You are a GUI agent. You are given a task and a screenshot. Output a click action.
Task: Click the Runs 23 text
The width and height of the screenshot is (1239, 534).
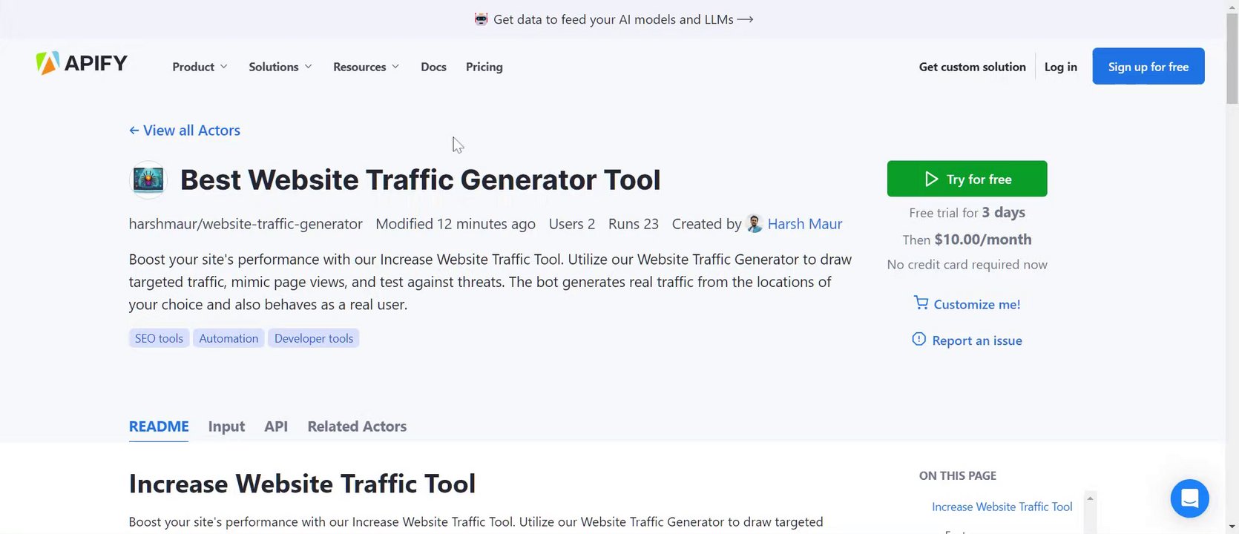(634, 224)
